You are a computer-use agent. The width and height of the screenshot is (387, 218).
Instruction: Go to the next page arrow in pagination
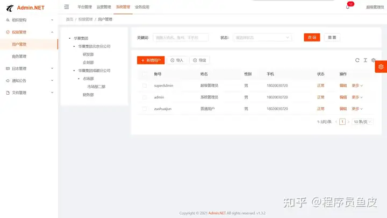(348, 122)
